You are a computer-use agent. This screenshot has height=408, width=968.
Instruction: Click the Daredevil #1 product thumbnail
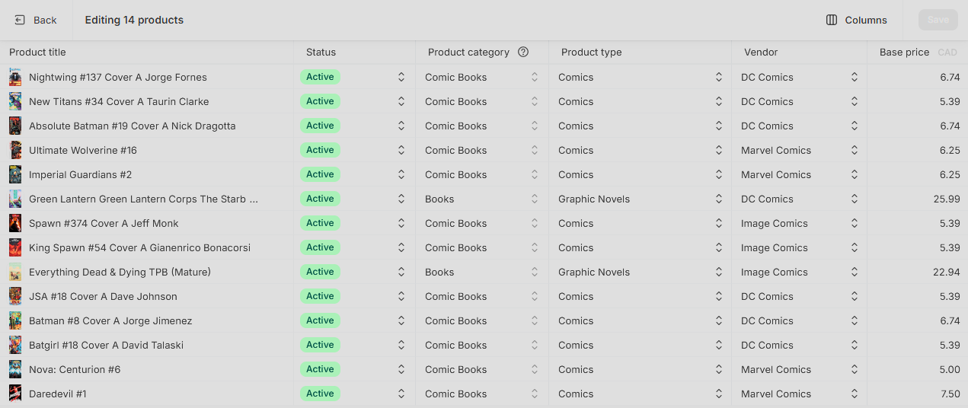pos(15,394)
